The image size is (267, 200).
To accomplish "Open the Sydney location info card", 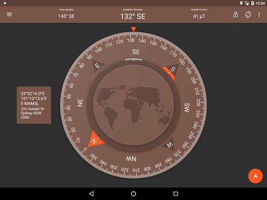I will (x=34, y=105).
